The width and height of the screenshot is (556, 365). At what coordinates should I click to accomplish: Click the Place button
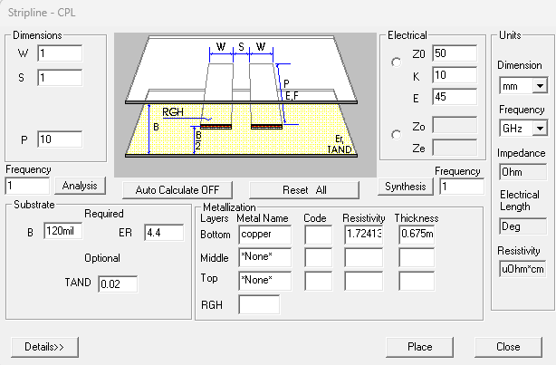[x=419, y=347]
